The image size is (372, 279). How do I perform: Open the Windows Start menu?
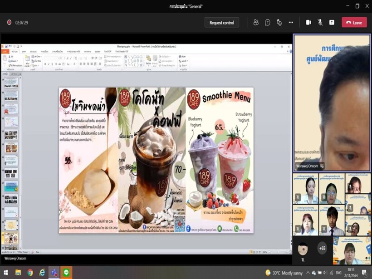tap(6, 272)
